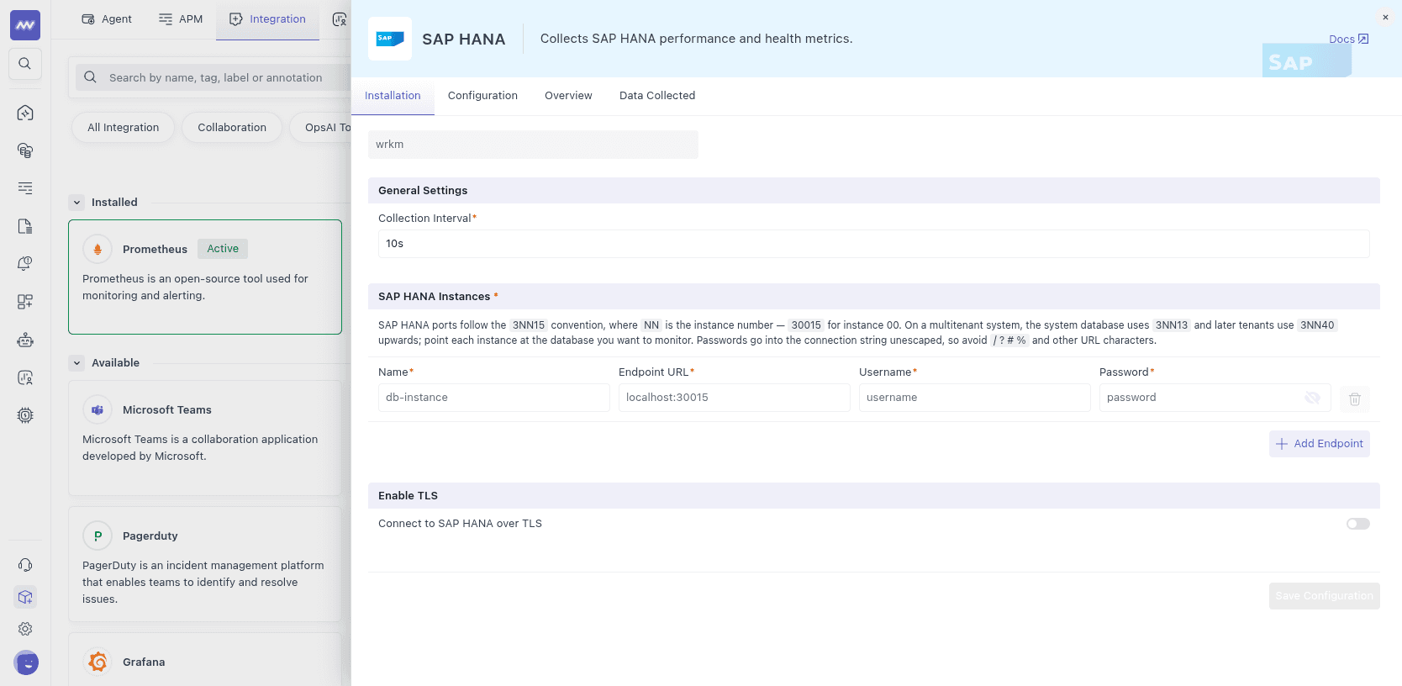The height and width of the screenshot is (686, 1402).
Task: Click the Active badge on Prometheus
Action: (x=223, y=249)
